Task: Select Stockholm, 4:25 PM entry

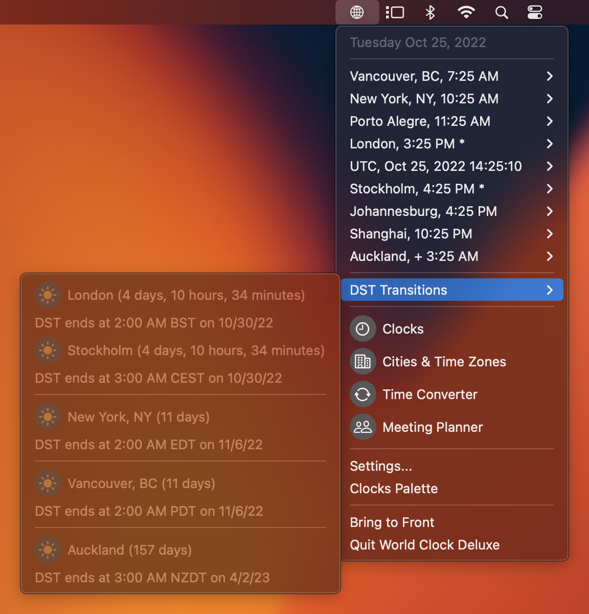Action: click(x=452, y=189)
